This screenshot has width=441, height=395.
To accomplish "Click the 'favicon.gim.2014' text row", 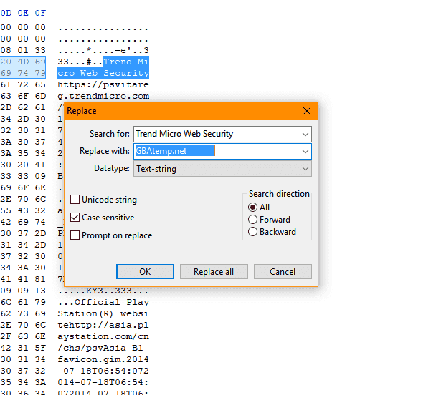I will click(x=103, y=360).
